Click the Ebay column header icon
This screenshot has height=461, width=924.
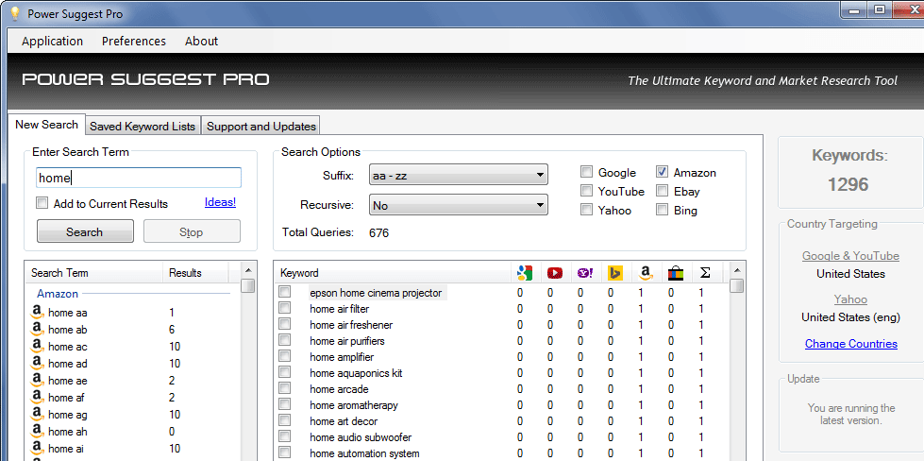click(676, 273)
